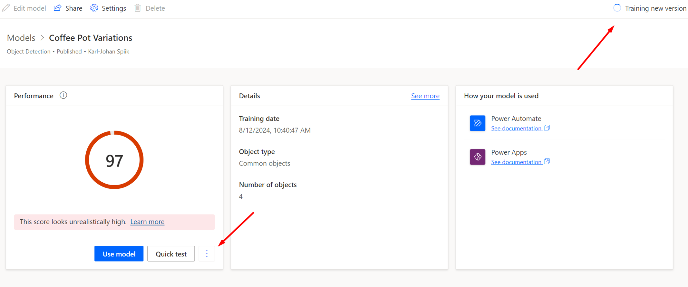Viewport: 688px width, 287px height.
Task: Click the Delete trash can icon
Action: click(137, 8)
